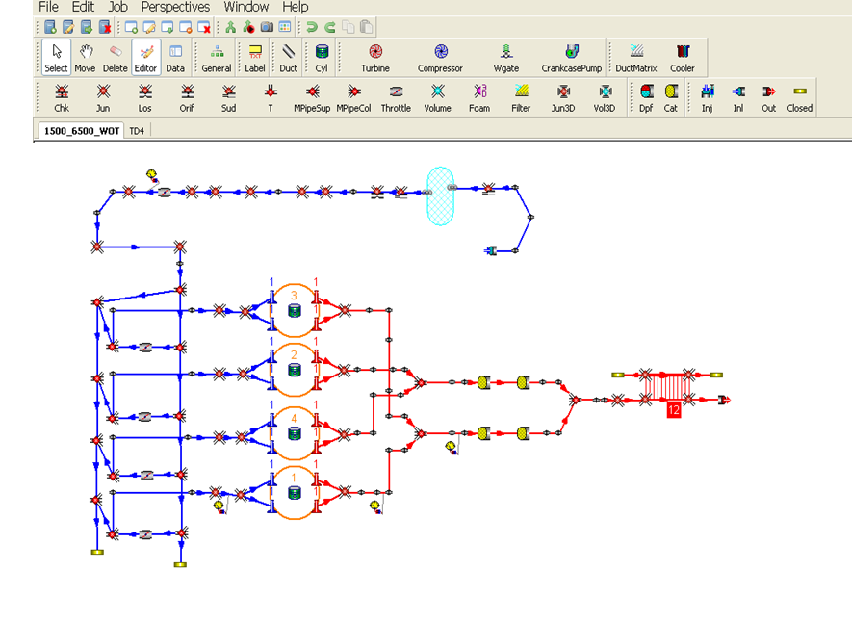Select the T junction tool
The width and height of the screenshot is (852, 623).
[271, 98]
